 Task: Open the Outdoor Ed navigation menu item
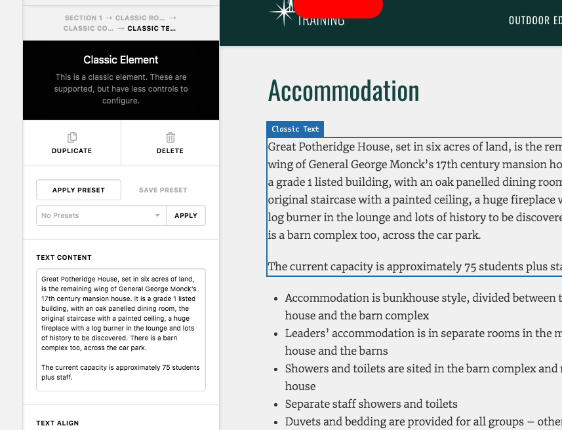click(535, 20)
